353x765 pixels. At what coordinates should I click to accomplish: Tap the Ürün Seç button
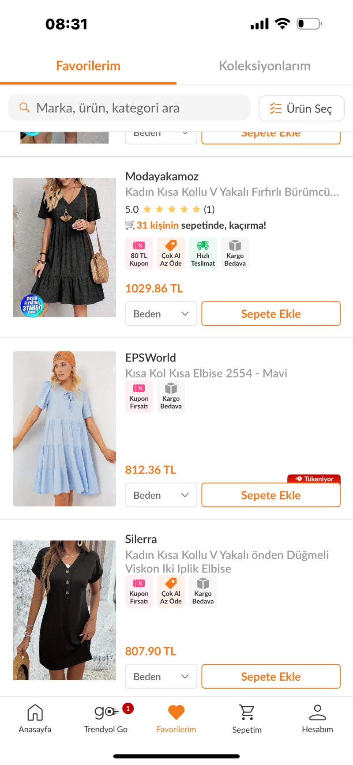[x=301, y=108]
